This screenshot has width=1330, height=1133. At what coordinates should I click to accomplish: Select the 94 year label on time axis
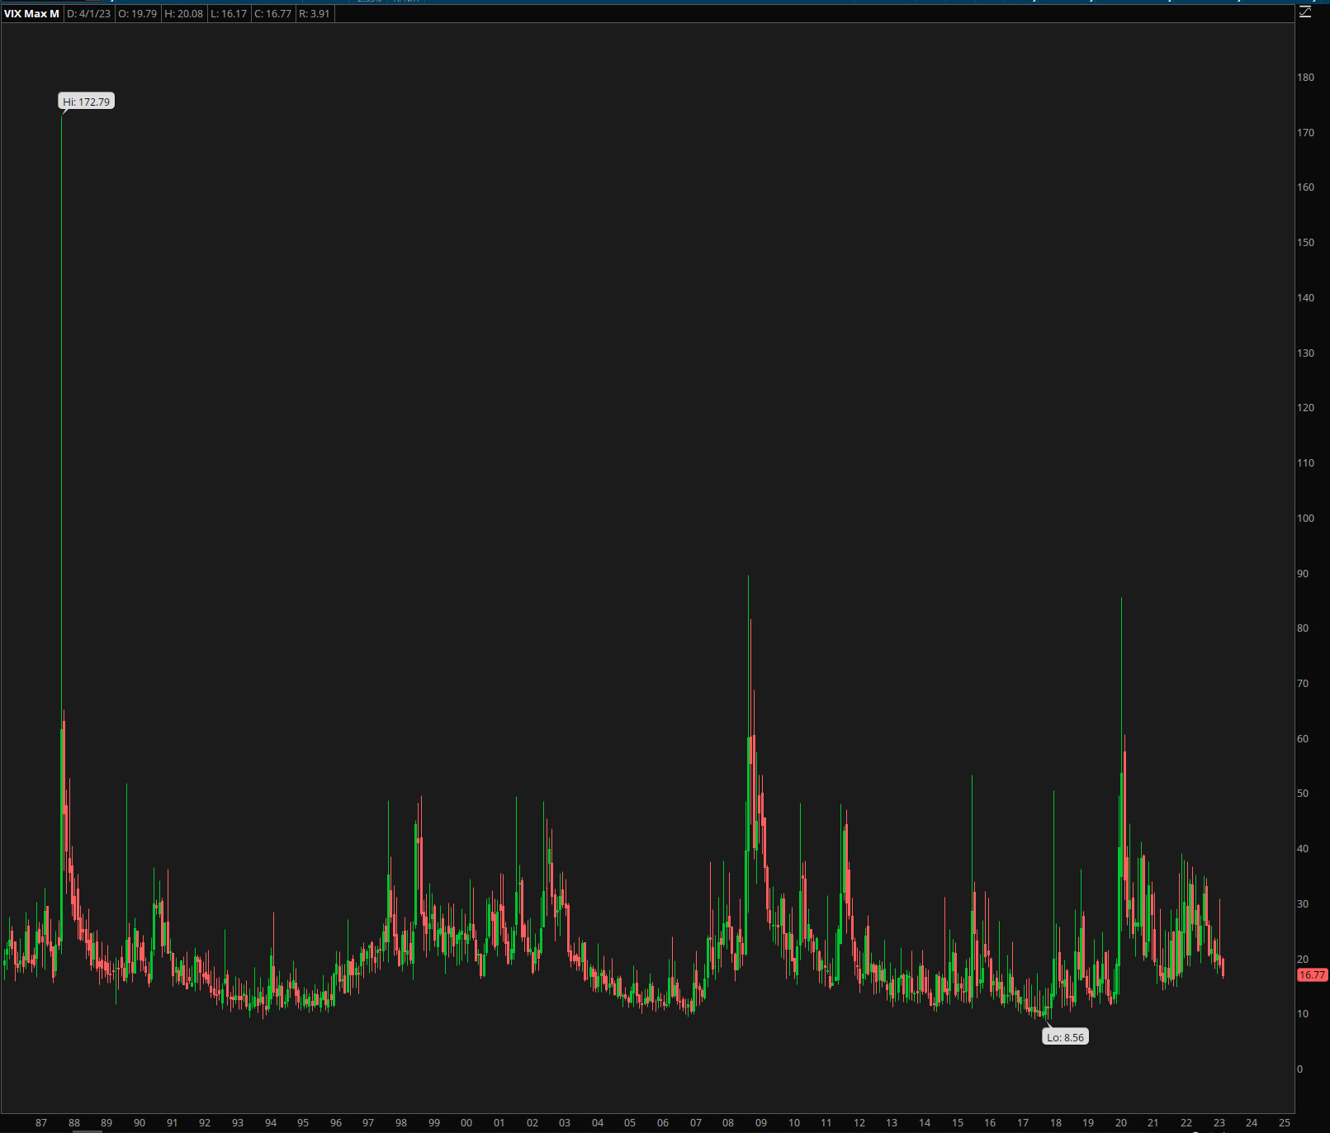coord(271,1123)
